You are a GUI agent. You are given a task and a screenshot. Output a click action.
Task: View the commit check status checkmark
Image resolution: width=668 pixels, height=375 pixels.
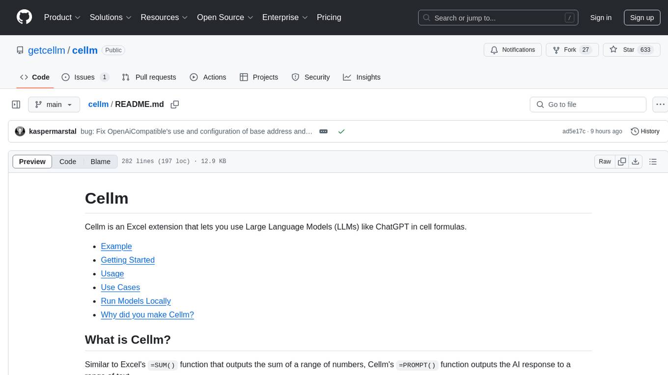(341, 132)
